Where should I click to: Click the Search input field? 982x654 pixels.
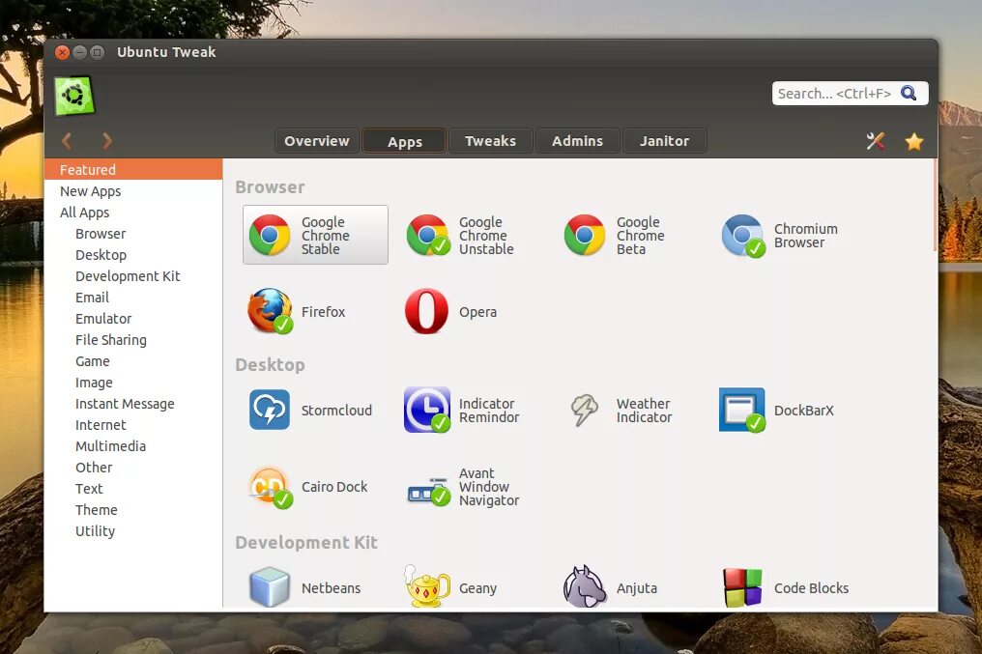[850, 94]
